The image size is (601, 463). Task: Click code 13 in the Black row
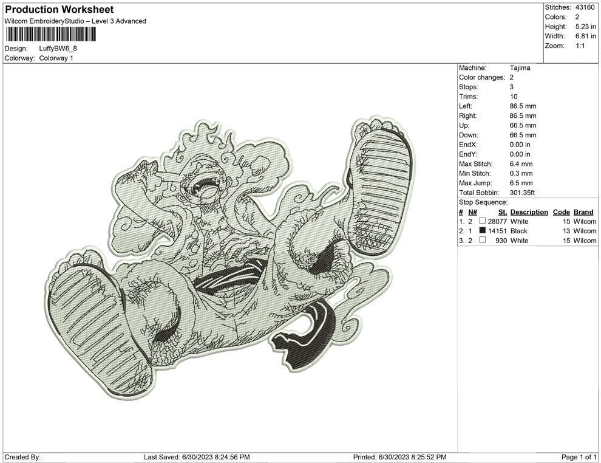566,231
